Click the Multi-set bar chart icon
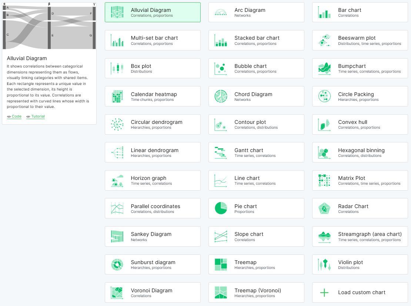Viewport: 411px width, 306px height. 117,40
